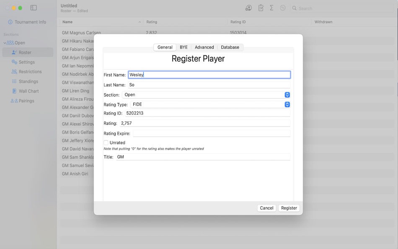Click the Tournament Info sidebar item

(x=27, y=22)
